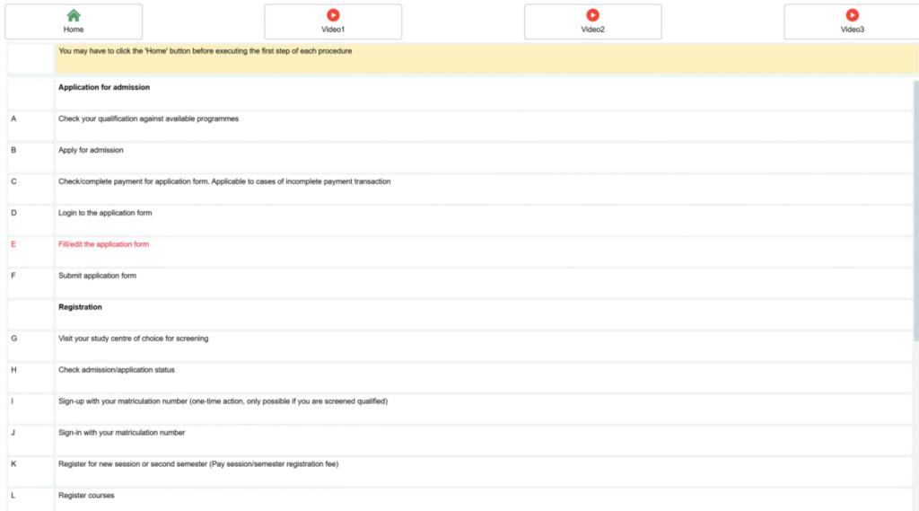Select 'Check your qualification against available programmes'
Image resolution: width=919 pixels, height=511 pixels.
point(148,119)
